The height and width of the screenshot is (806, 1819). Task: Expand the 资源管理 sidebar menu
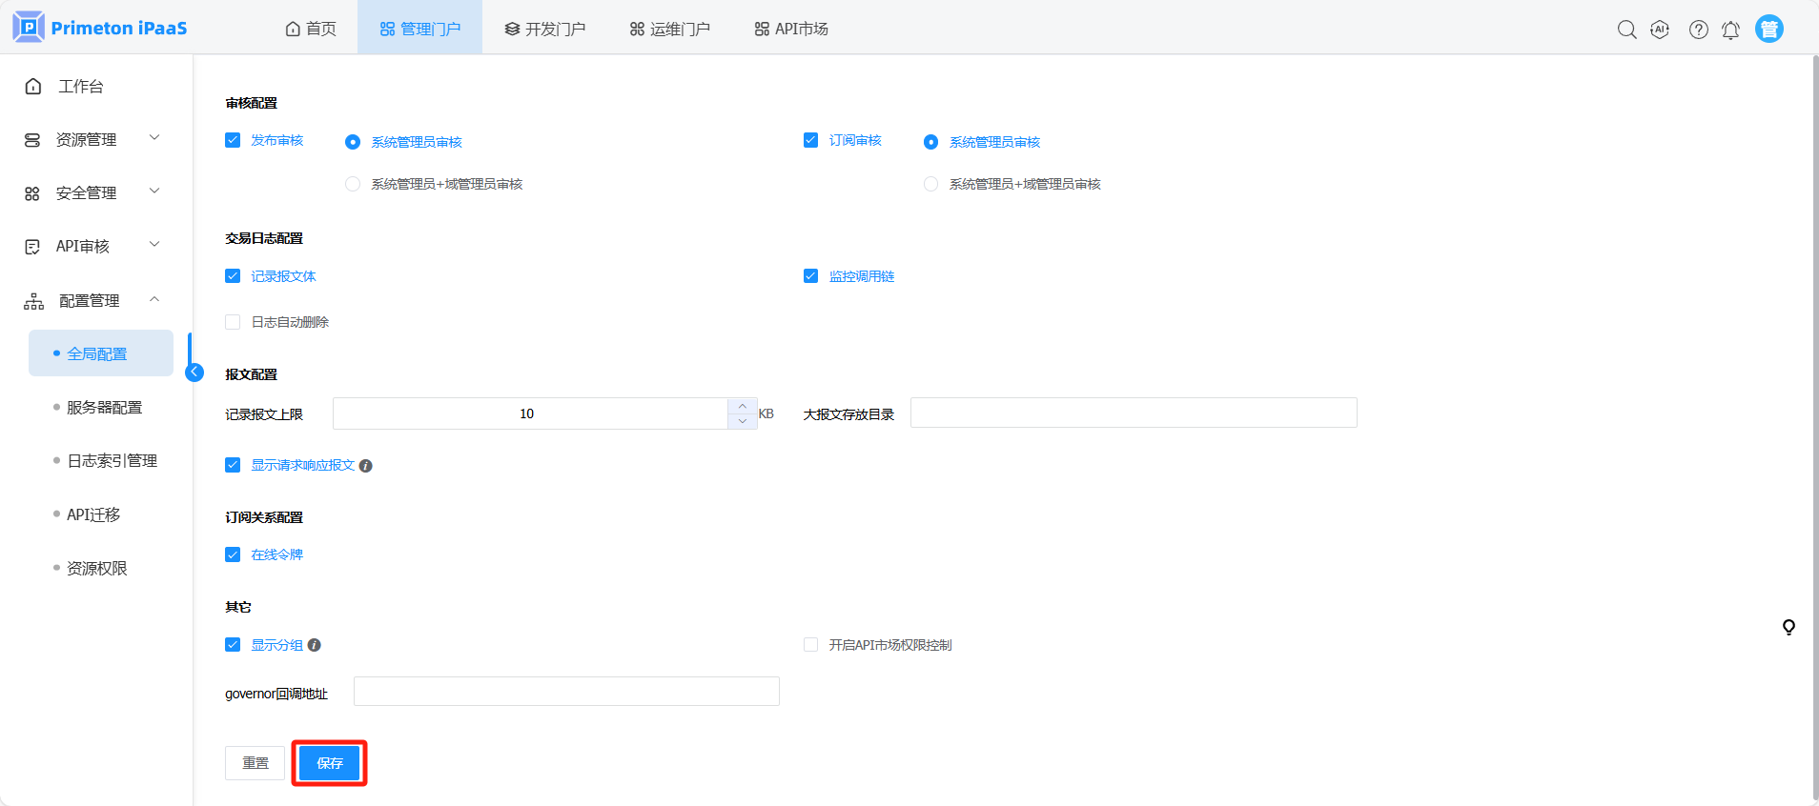(92, 139)
